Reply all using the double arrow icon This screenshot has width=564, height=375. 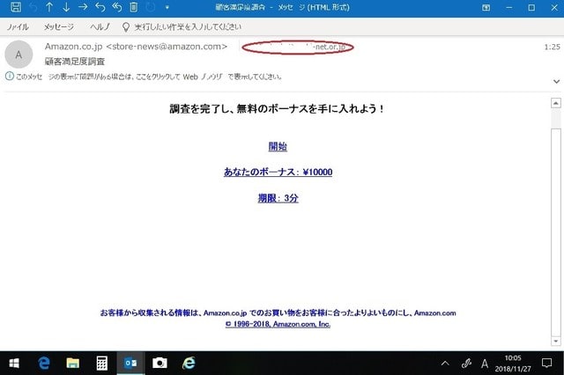coord(117,7)
